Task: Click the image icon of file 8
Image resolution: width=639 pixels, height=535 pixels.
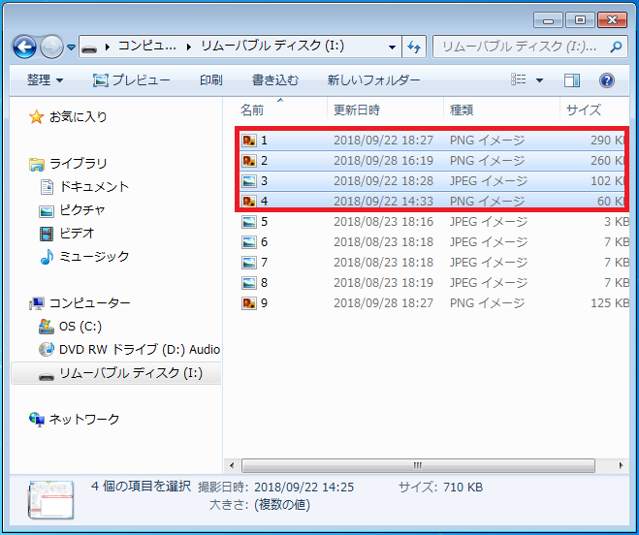Action: point(249,283)
